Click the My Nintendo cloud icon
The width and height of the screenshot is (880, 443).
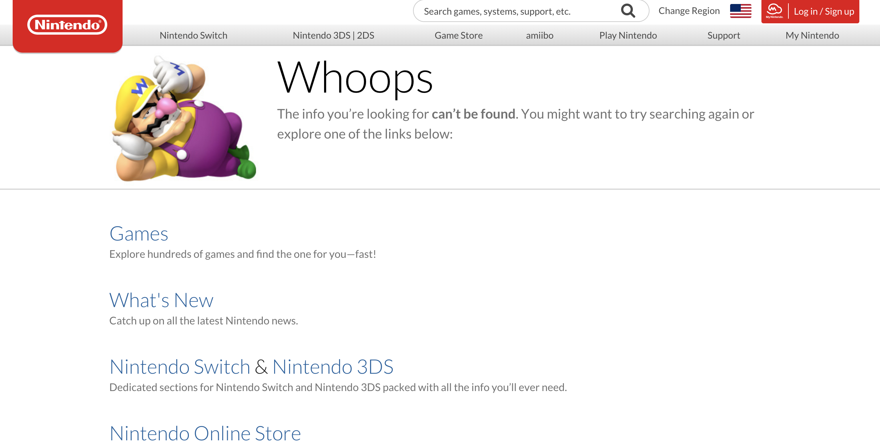tap(774, 11)
